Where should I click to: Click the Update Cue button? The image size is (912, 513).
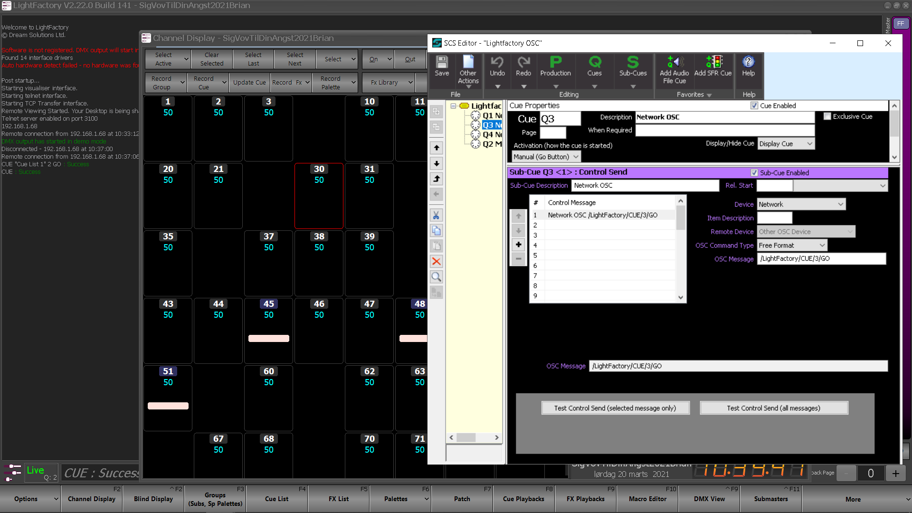click(249, 82)
